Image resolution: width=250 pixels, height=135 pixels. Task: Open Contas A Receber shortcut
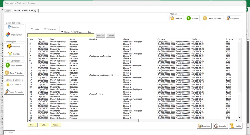point(212,18)
